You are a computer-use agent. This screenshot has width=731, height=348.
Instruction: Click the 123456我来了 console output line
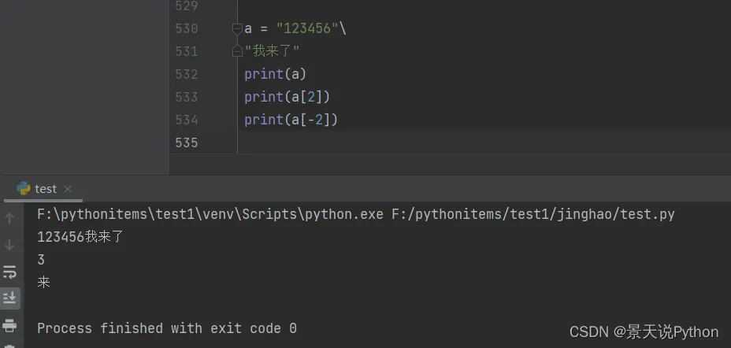(80, 237)
